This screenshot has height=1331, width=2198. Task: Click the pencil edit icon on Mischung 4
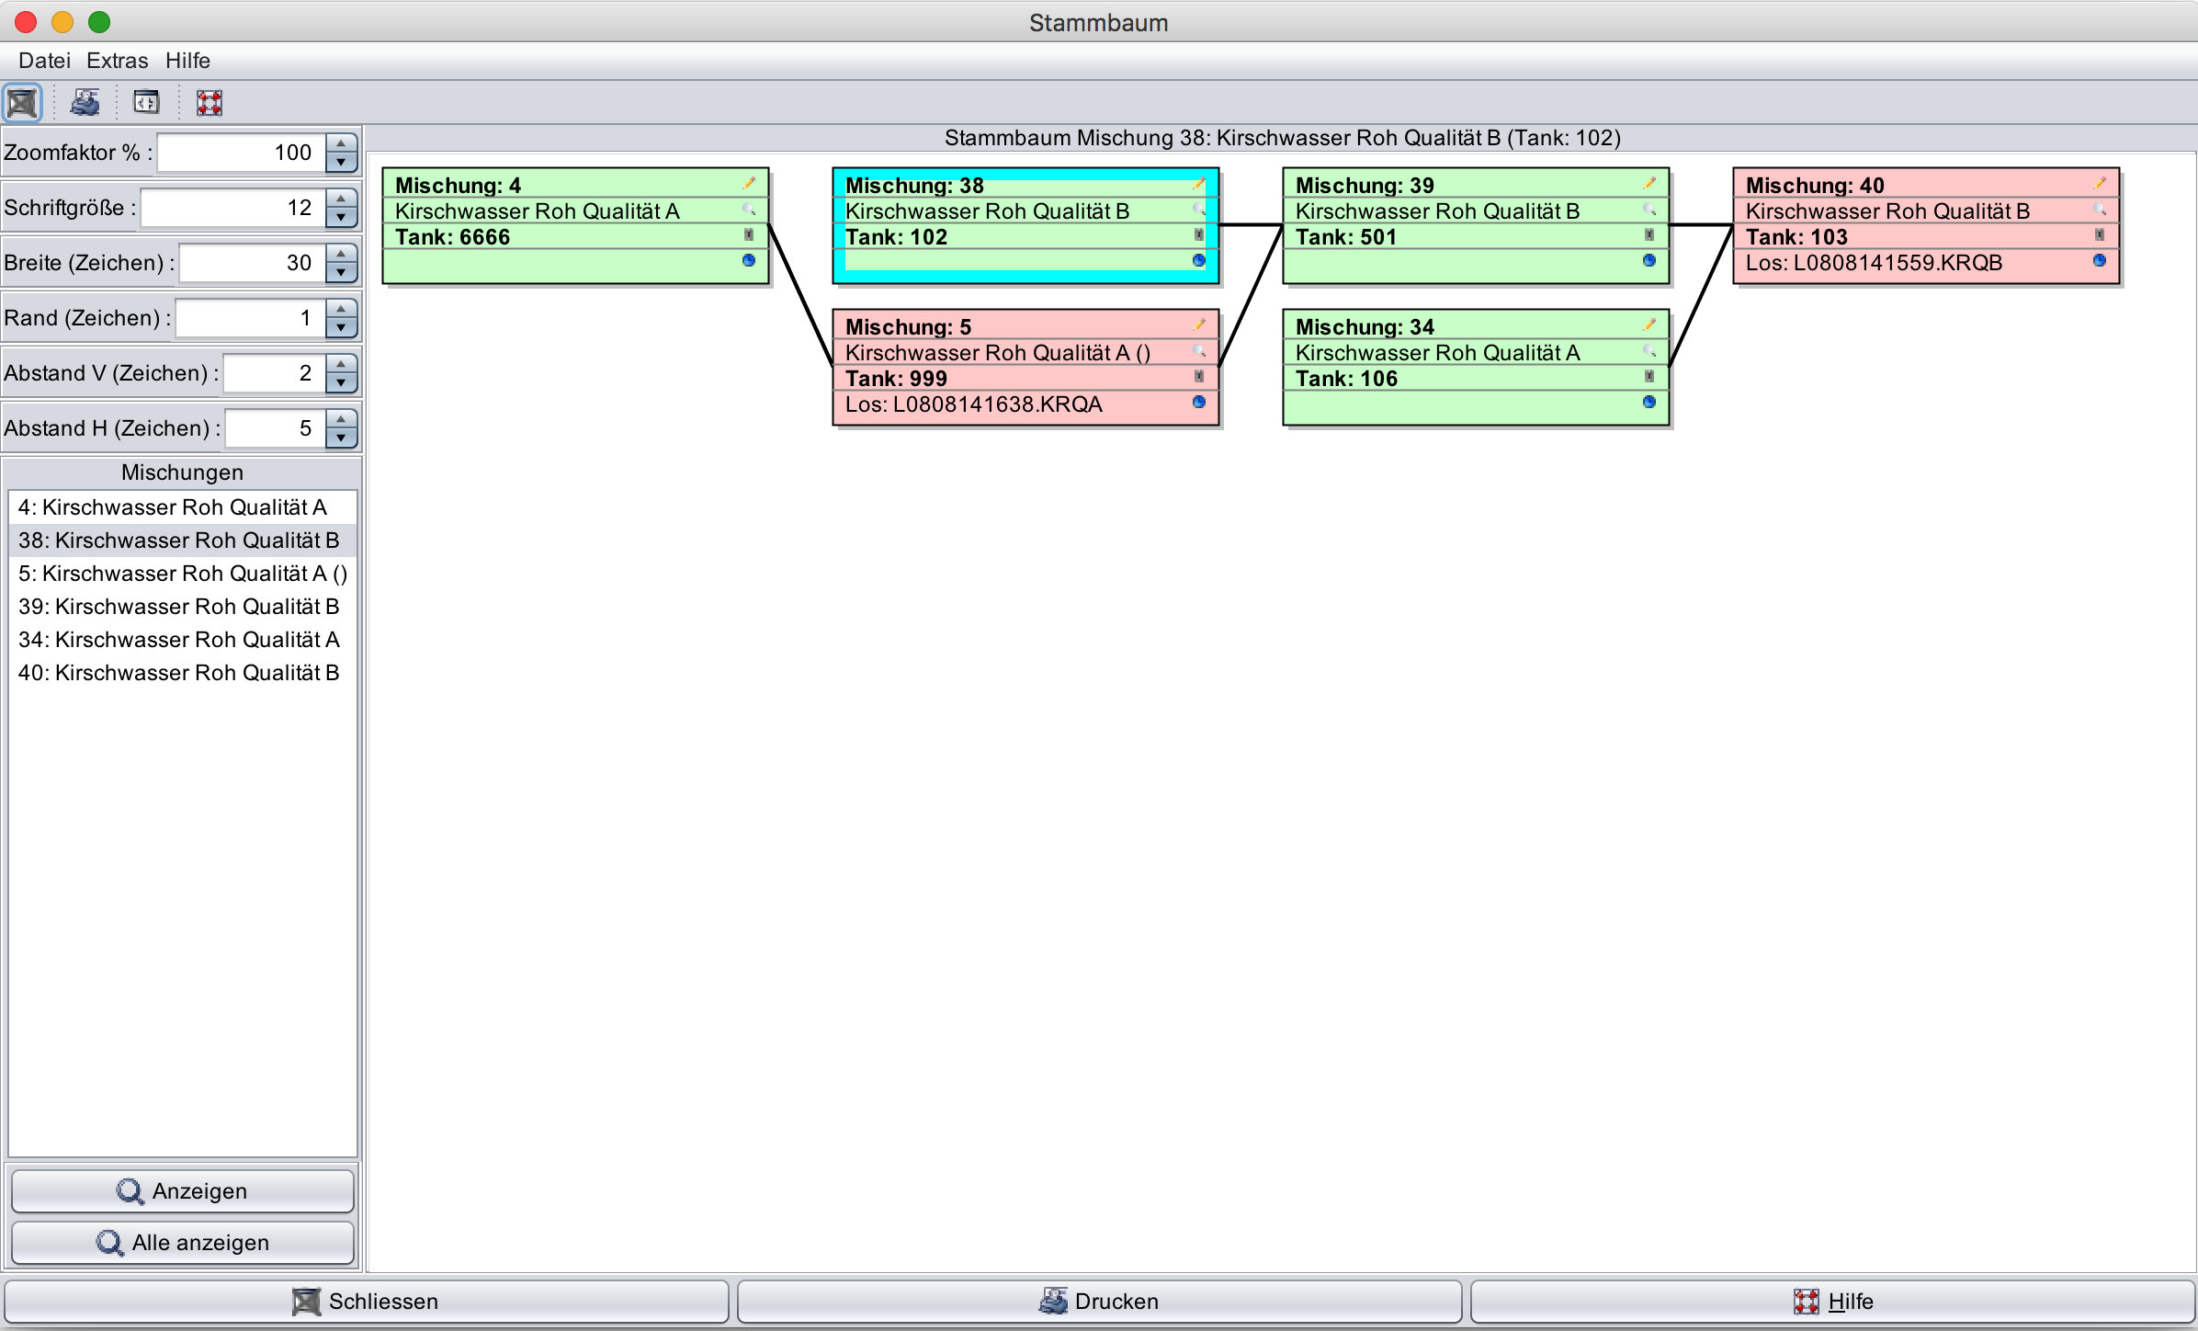pyautogui.click(x=749, y=183)
